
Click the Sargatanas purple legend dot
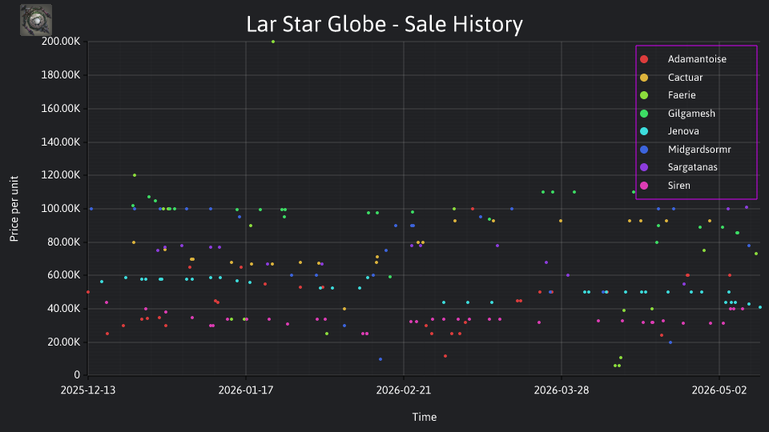pos(644,167)
